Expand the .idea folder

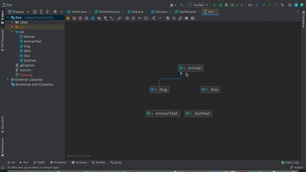coord(12,22)
